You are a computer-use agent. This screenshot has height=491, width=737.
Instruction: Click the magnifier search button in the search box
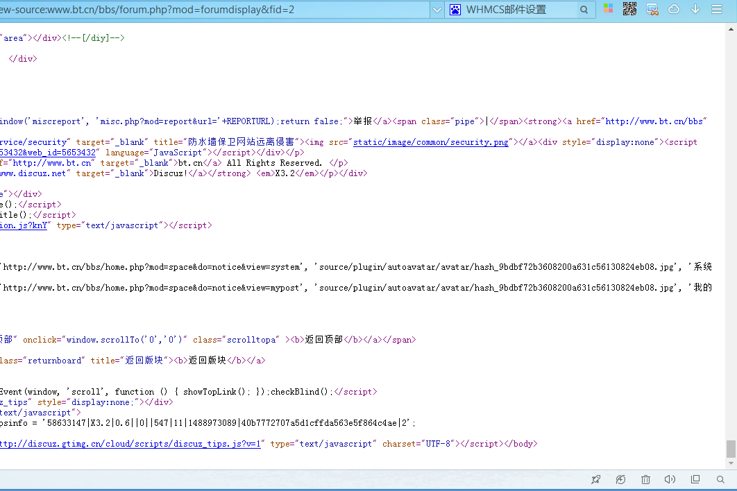coord(584,10)
